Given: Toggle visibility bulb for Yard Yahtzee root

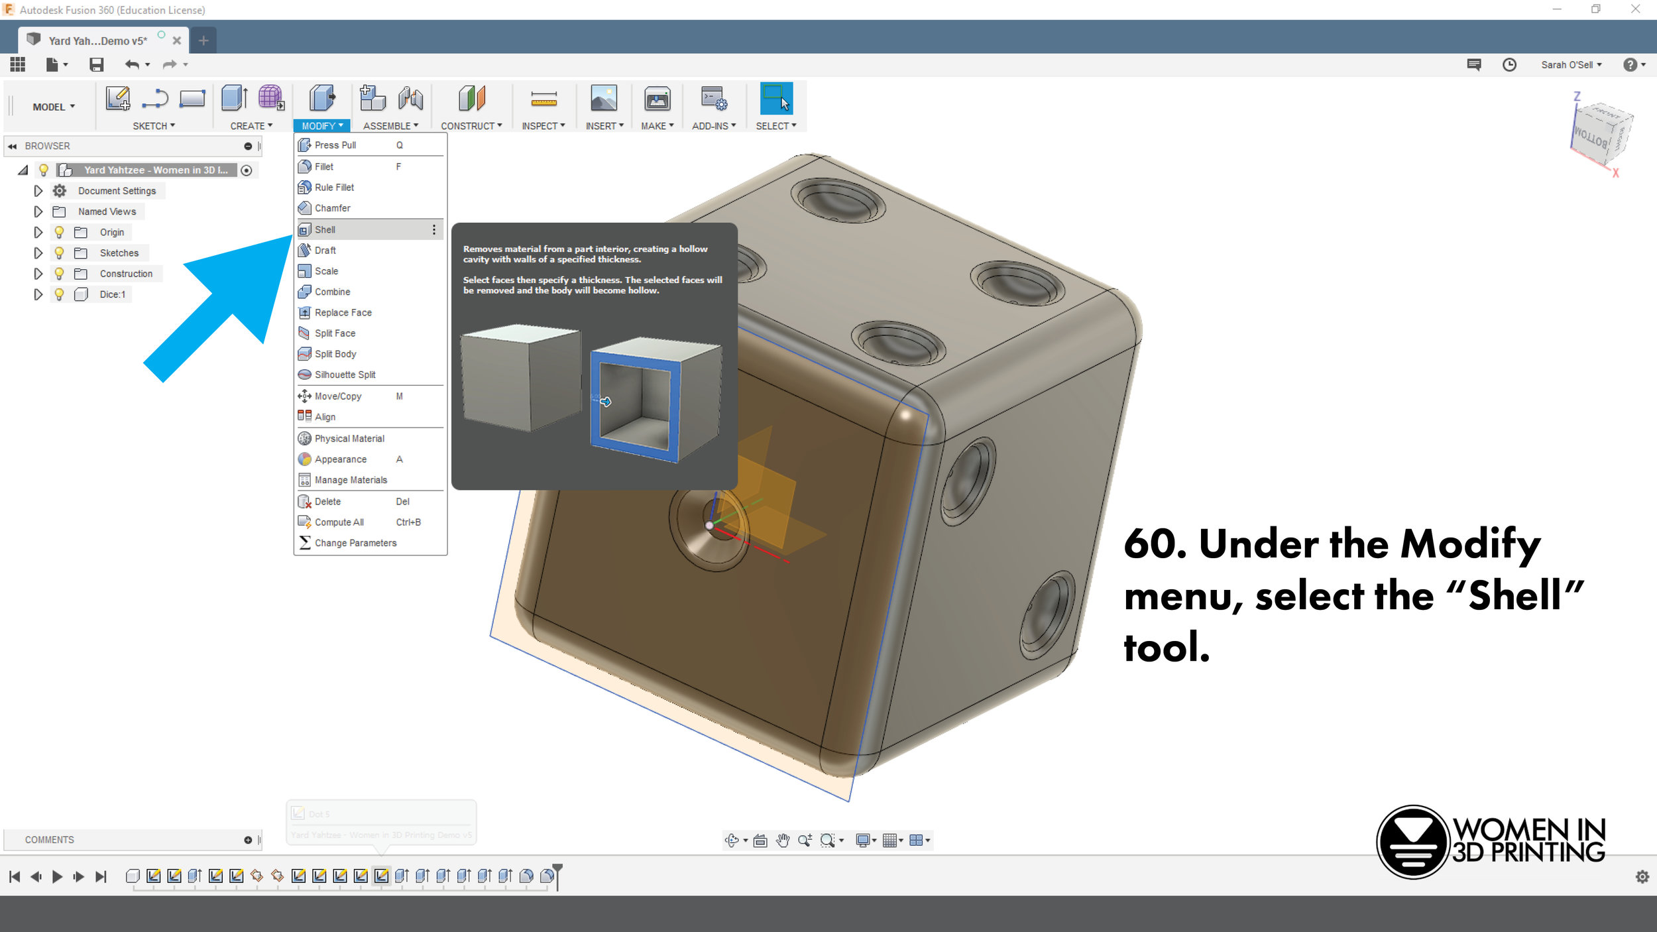Looking at the screenshot, I should coord(44,170).
